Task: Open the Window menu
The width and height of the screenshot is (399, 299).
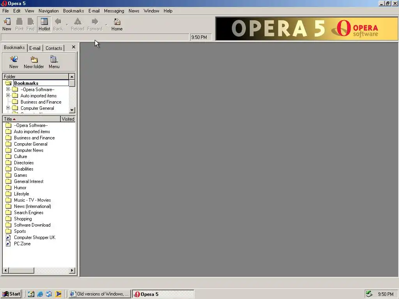Action: (x=152, y=11)
